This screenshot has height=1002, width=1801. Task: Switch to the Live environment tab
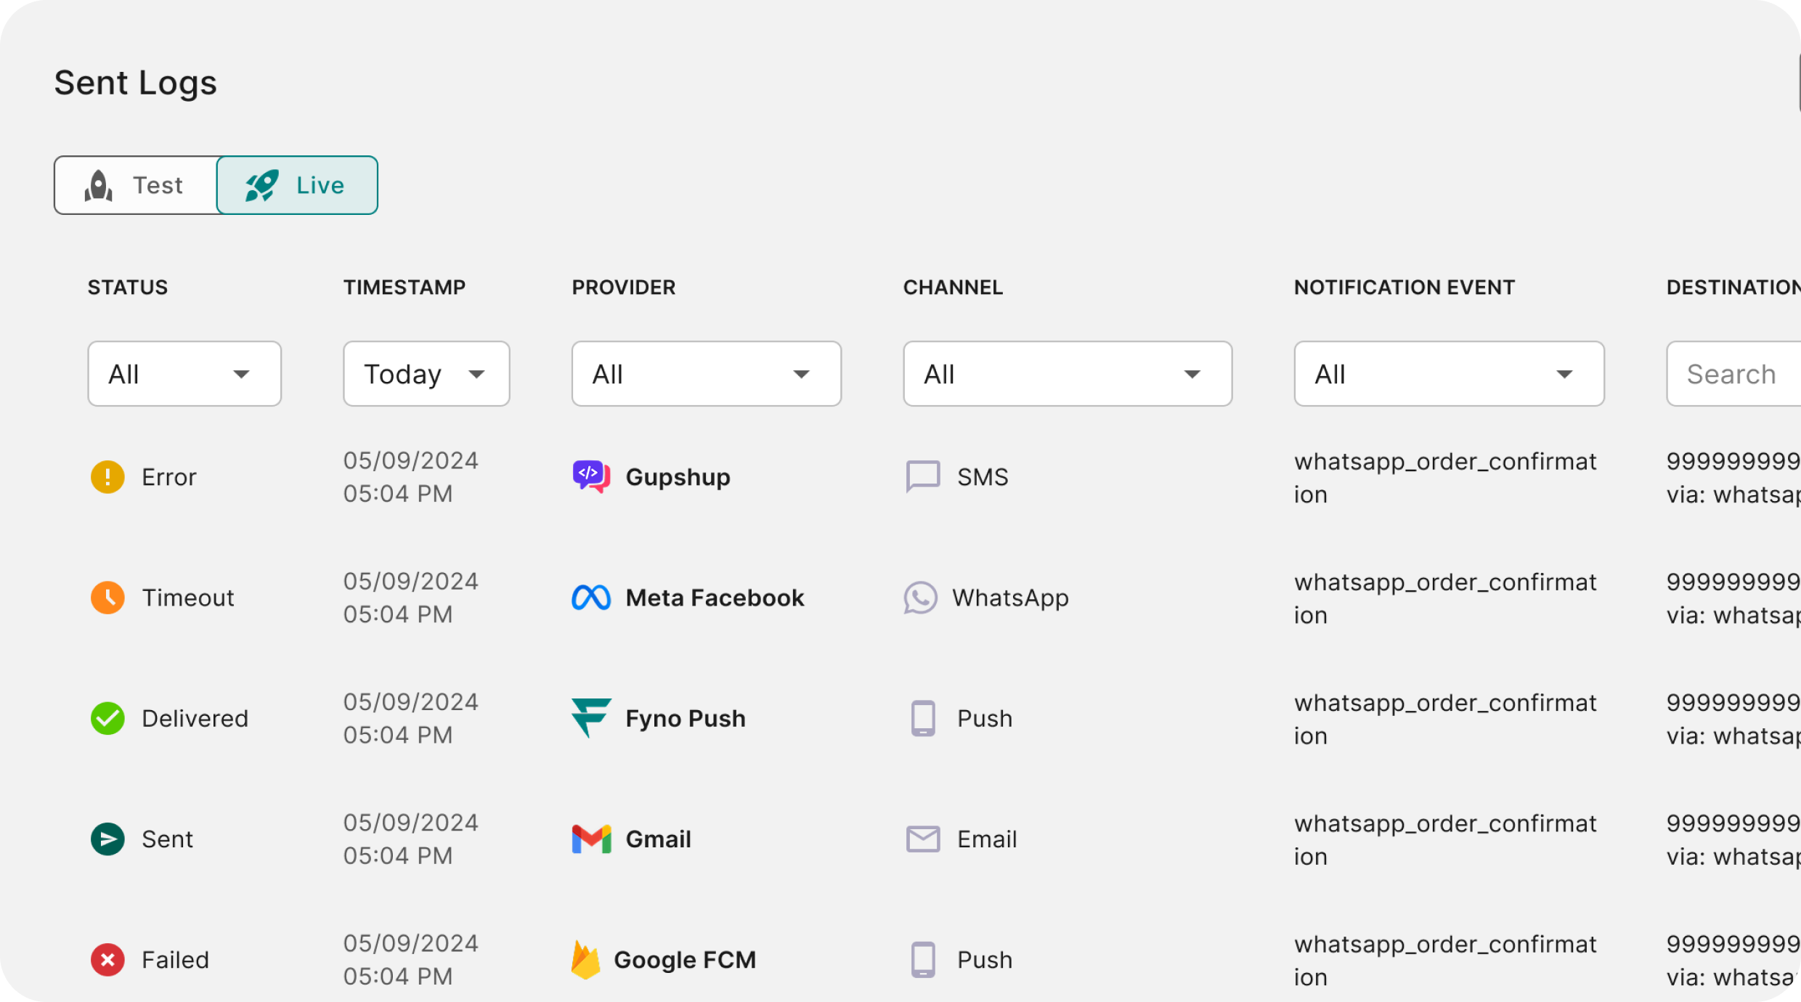[x=297, y=185]
